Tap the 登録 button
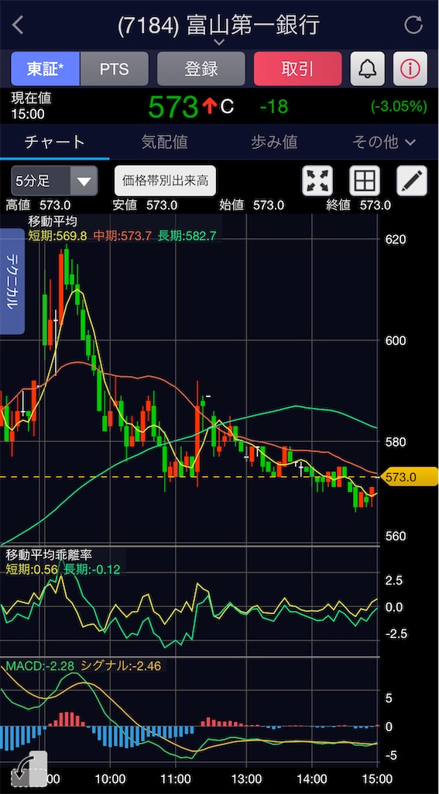This screenshot has width=439, height=794. pos(201,69)
